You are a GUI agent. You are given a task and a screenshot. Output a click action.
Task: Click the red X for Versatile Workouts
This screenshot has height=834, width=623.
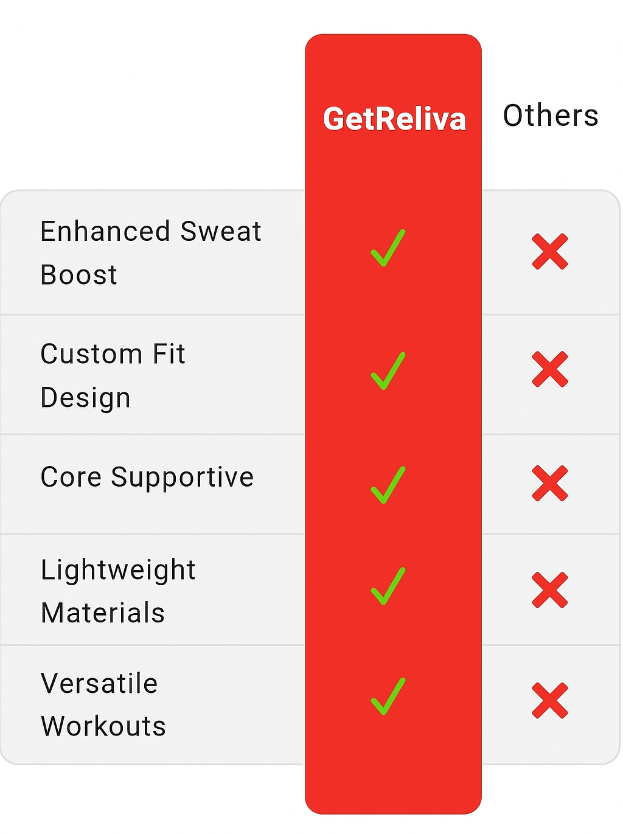pyautogui.click(x=550, y=701)
